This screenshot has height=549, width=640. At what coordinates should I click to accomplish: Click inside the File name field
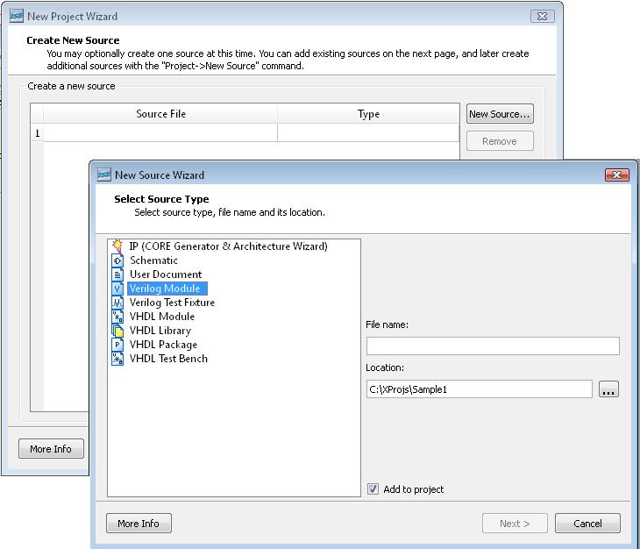(x=492, y=346)
